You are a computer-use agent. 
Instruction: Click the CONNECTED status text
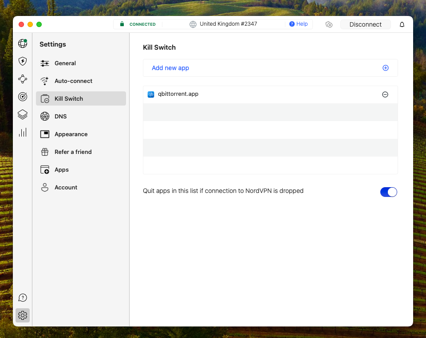142,24
